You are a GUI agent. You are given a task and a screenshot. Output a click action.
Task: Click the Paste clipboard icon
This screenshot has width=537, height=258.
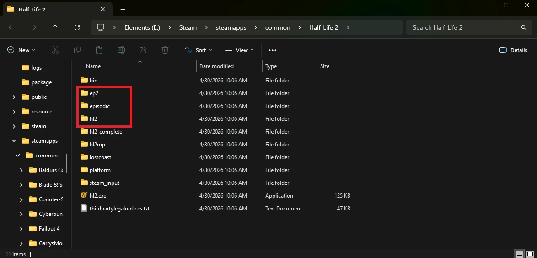click(x=99, y=50)
